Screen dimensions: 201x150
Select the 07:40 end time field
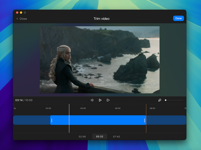tap(116, 136)
